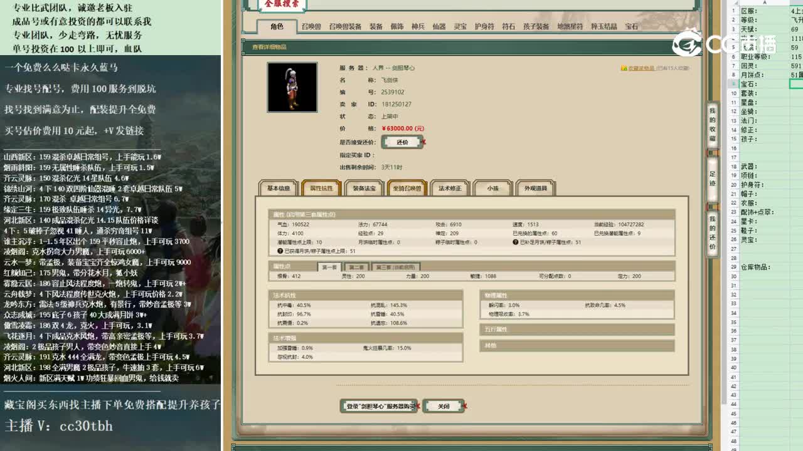Screen dimensions: 803x451
Task: Click the red seal icon beside 关闭
Action: (465, 406)
